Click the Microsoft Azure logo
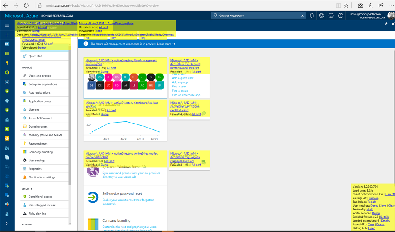The height and width of the screenshot is (232, 395). pos(22,15)
